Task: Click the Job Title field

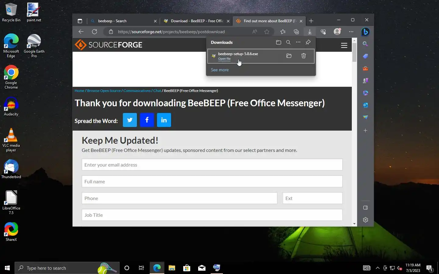Action: tap(212, 215)
